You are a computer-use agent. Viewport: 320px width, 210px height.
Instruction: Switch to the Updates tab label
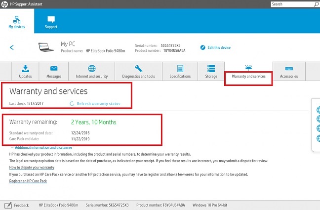25,76
